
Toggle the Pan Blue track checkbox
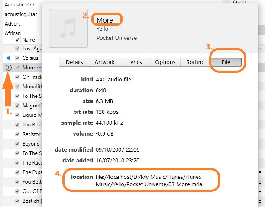click(x=17, y=125)
